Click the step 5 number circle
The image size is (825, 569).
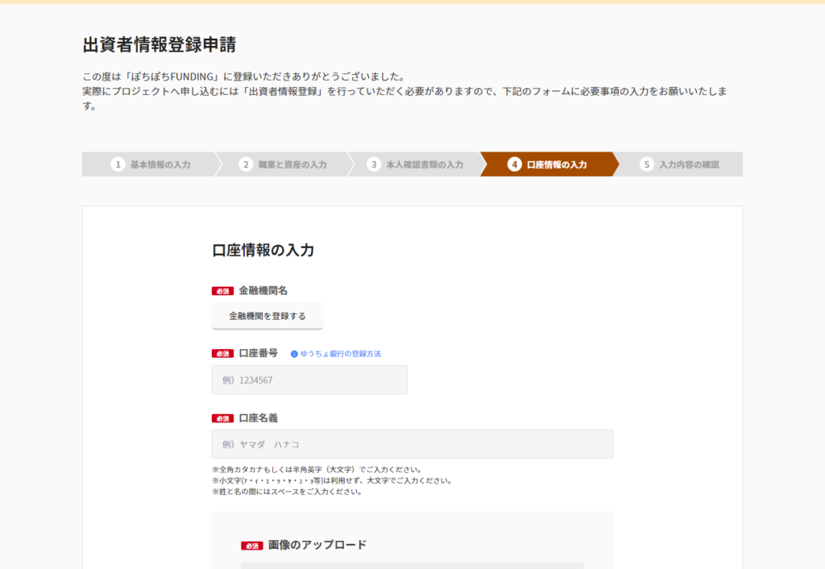pyautogui.click(x=646, y=164)
